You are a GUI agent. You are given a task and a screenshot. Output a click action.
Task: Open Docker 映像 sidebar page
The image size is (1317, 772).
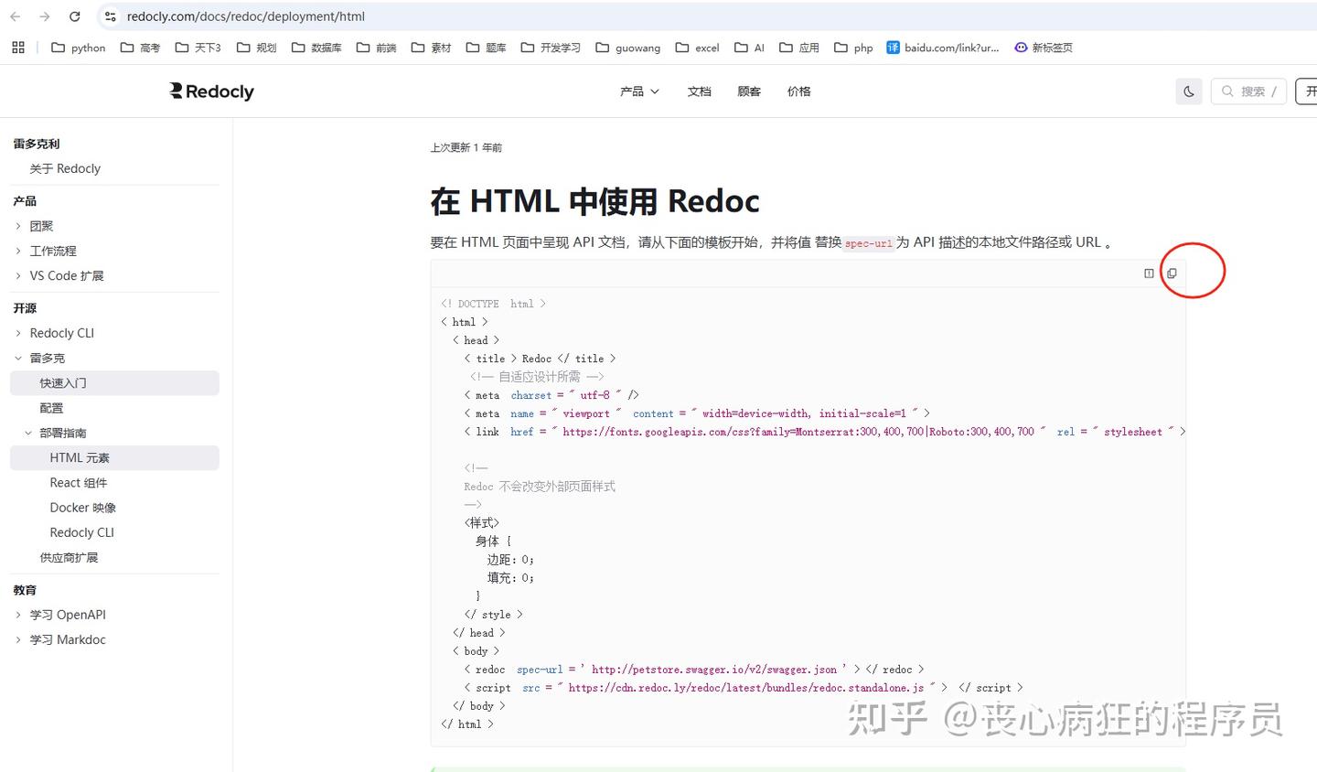83,507
